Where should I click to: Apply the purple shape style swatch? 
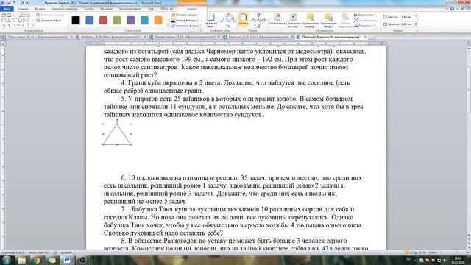[131, 20]
